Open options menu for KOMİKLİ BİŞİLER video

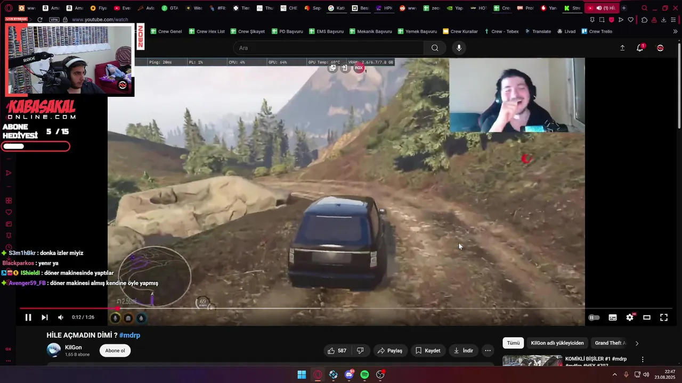643,360
